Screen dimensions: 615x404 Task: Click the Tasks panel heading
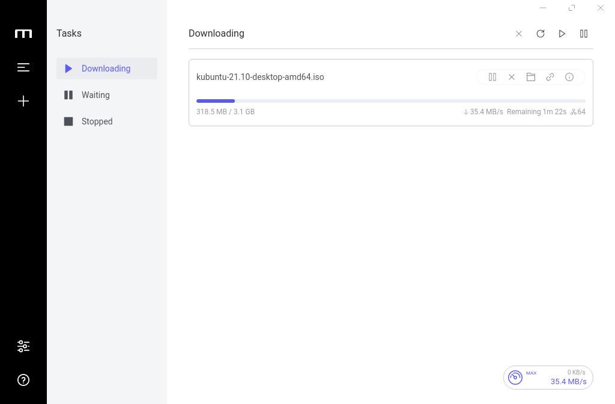pos(69,34)
